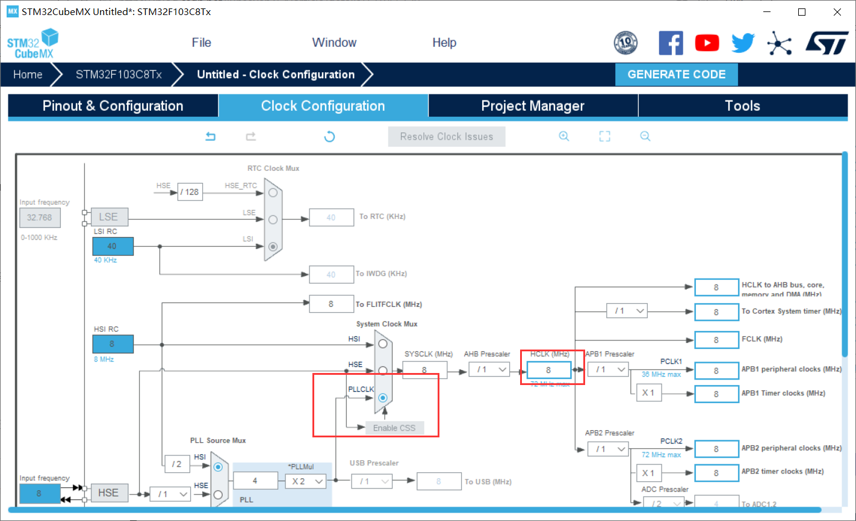Select HSI in System Clock Mux
This screenshot has width=856, height=521.
pos(383,344)
